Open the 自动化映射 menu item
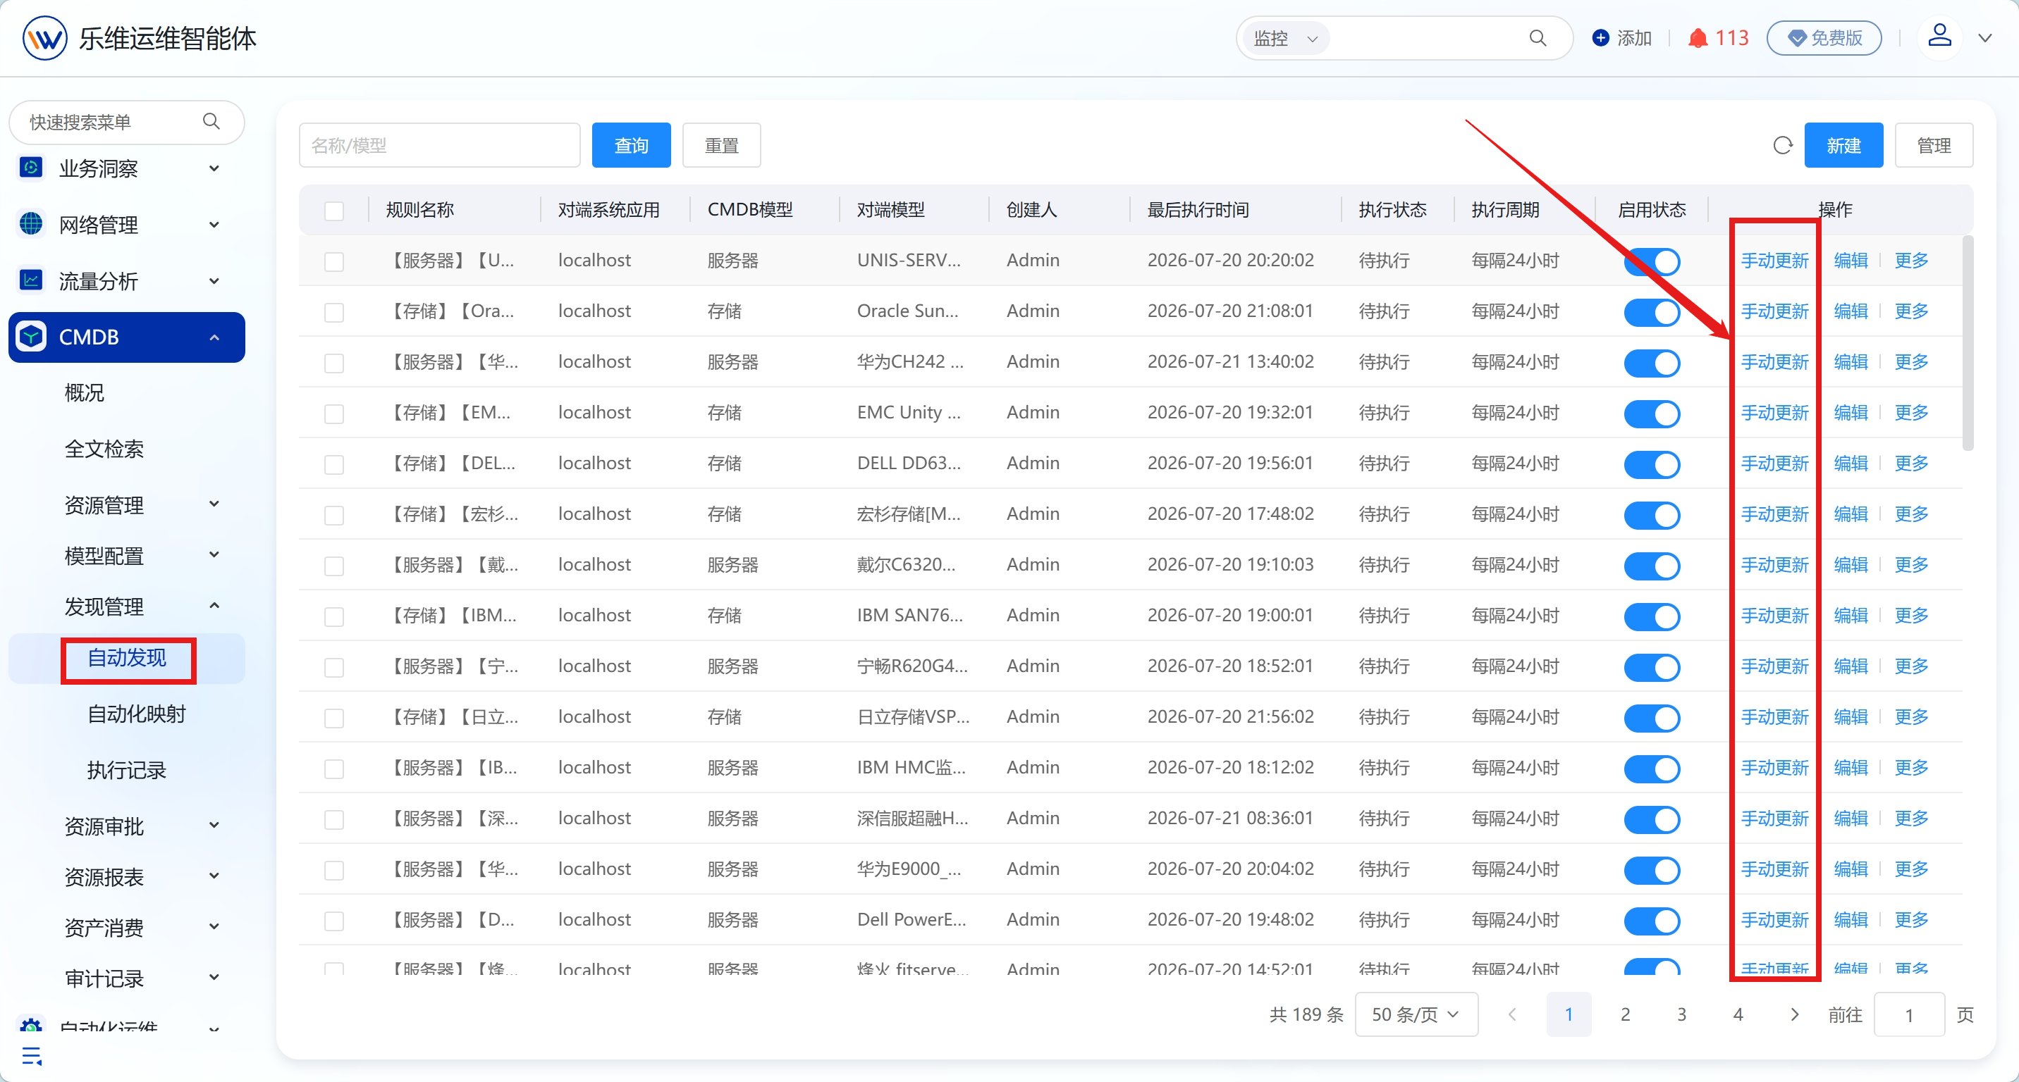2019x1082 pixels. click(135, 714)
